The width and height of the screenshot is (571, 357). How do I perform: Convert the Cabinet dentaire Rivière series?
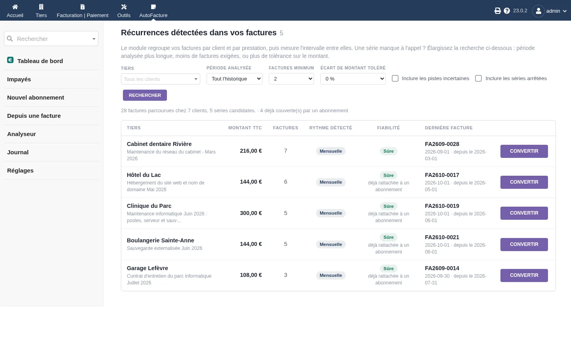[524, 151]
